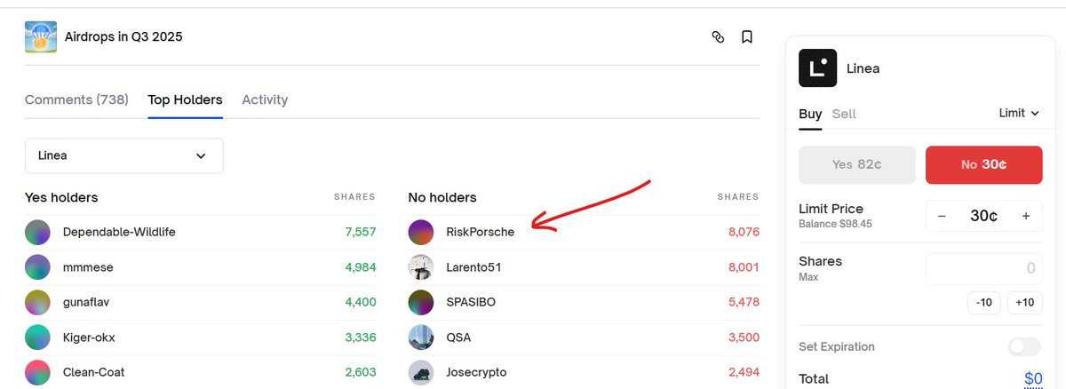Screen dimensions: 1066x389
Task: Click the Yes holders heading
Action: click(x=61, y=197)
